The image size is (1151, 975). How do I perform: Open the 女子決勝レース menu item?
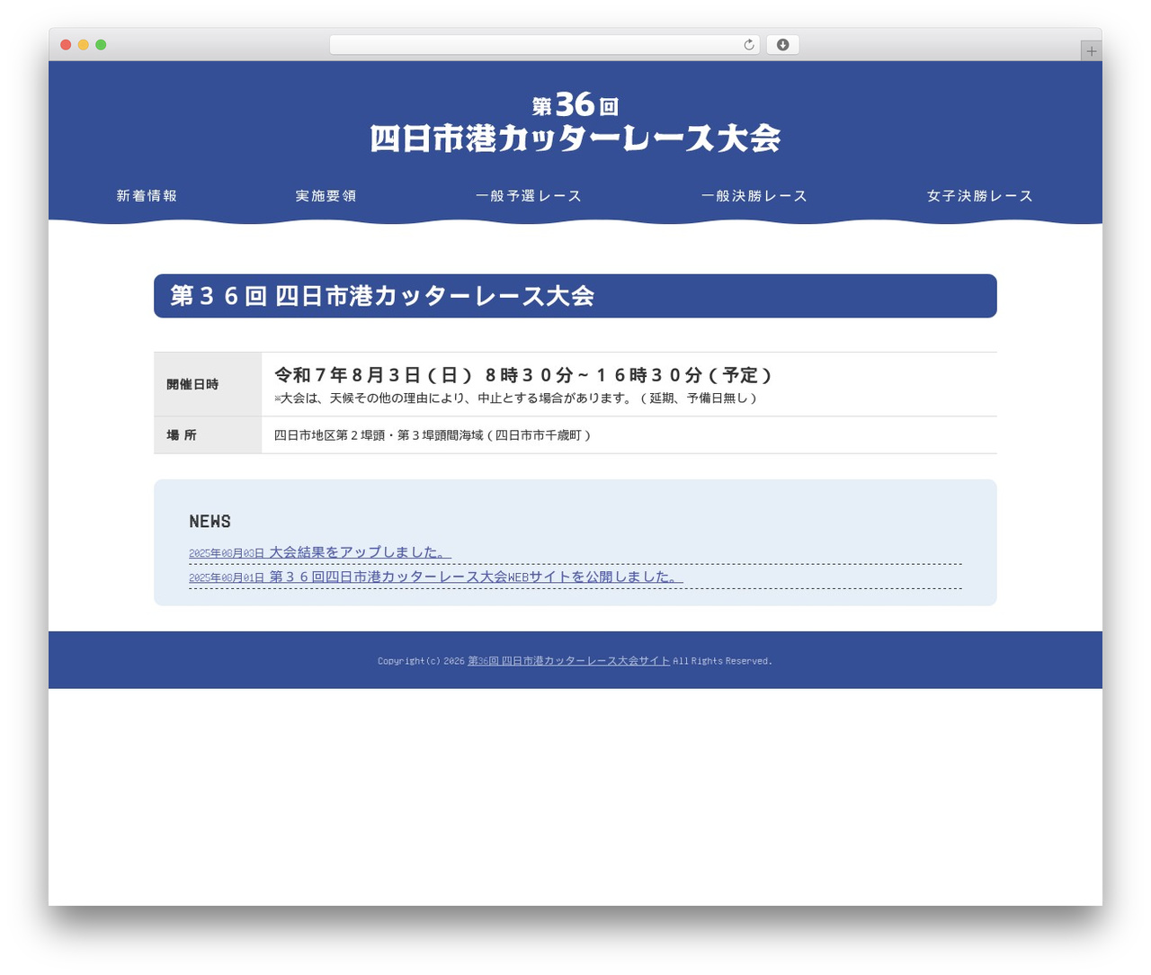(x=980, y=196)
